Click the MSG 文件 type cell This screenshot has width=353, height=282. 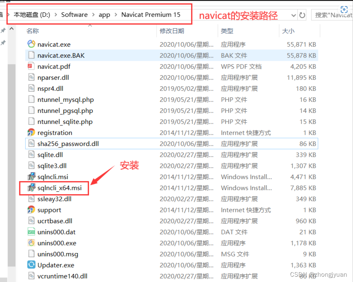(x=235, y=254)
